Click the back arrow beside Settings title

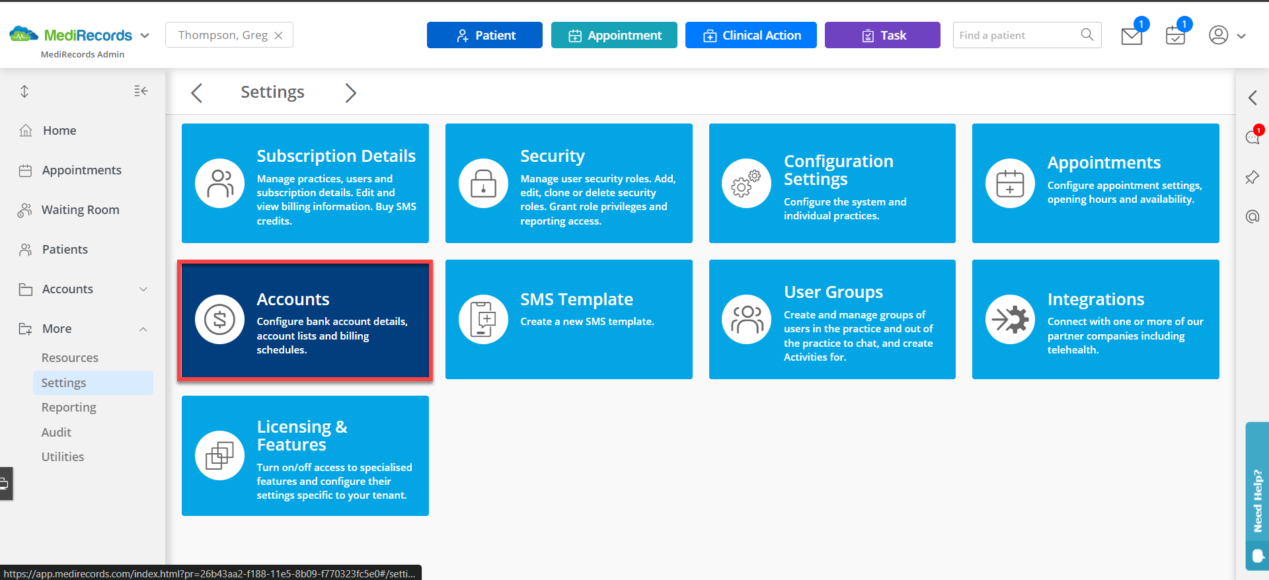point(197,92)
